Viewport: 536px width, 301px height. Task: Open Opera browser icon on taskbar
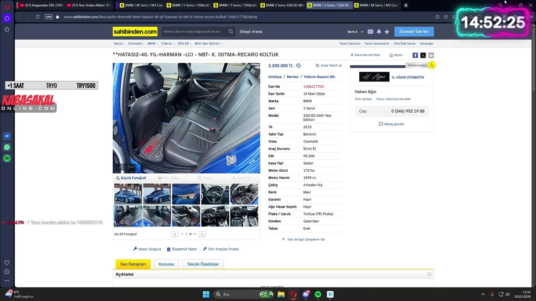[x=294, y=294]
